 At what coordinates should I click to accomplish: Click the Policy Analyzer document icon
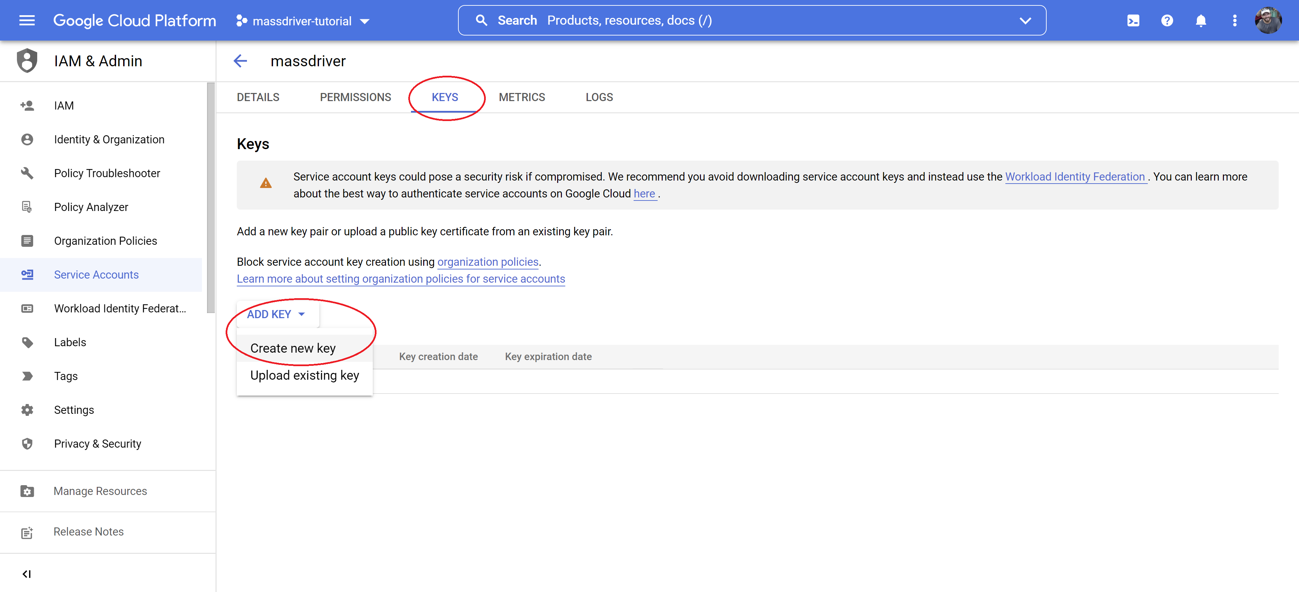click(27, 207)
